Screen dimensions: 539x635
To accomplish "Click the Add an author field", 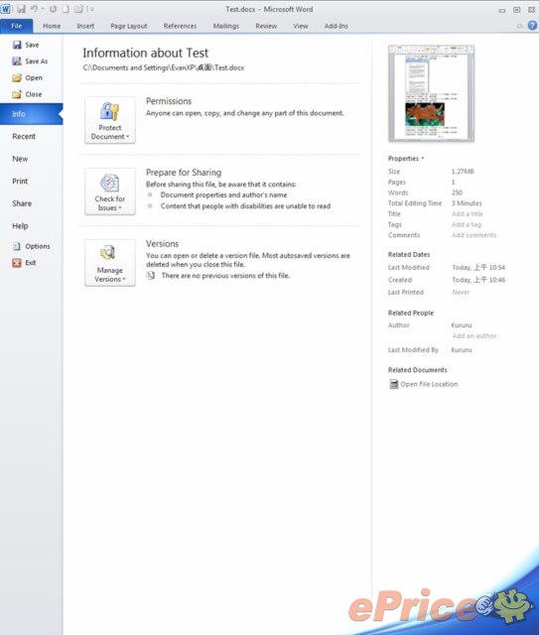I will point(474,335).
